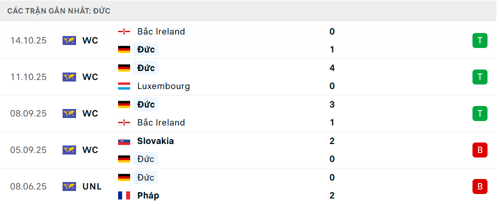
Task: Open the Luxembourg team link
Action: tap(163, 86)
